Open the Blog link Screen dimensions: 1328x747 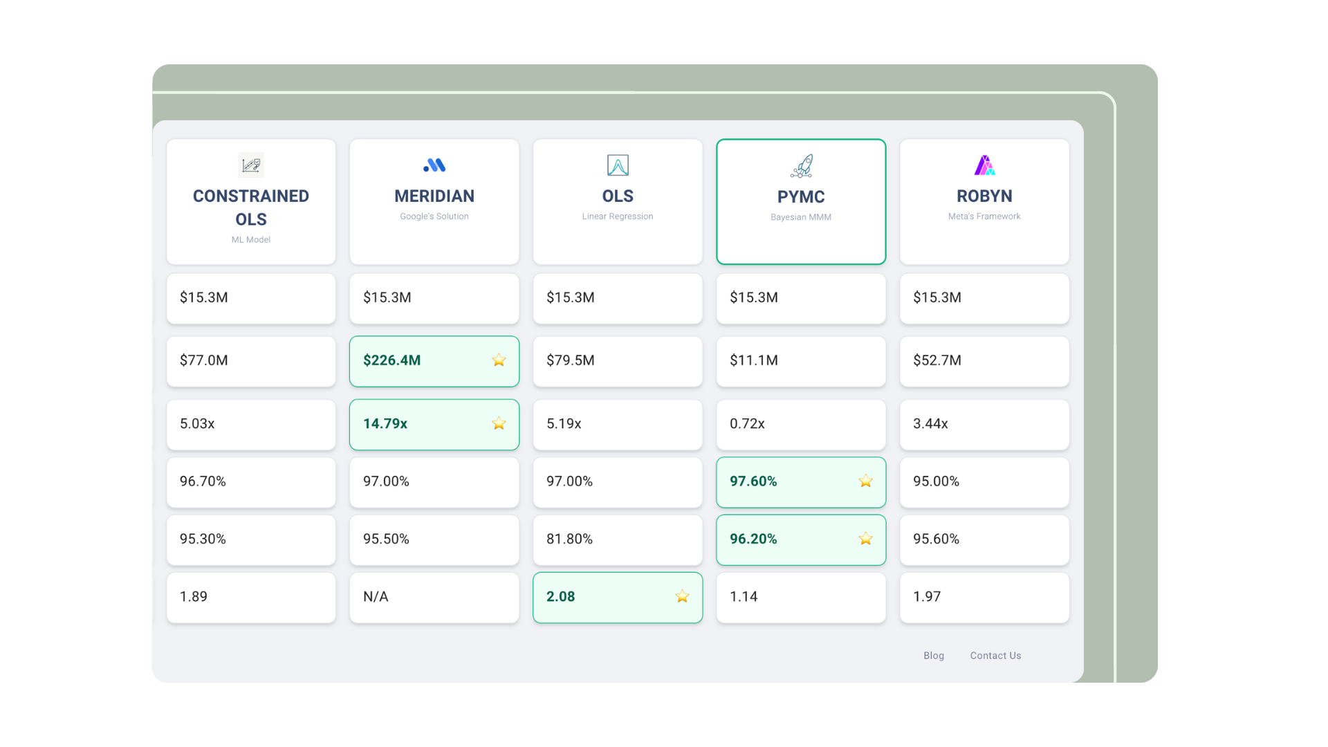[x=933, y=656]
